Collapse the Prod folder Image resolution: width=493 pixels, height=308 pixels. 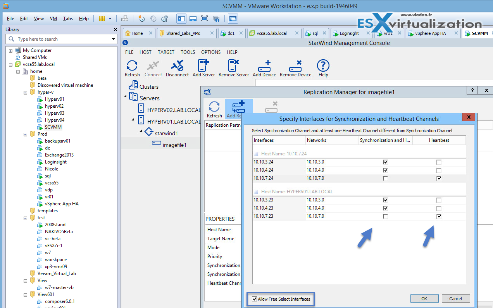click(x=25, y=134)
